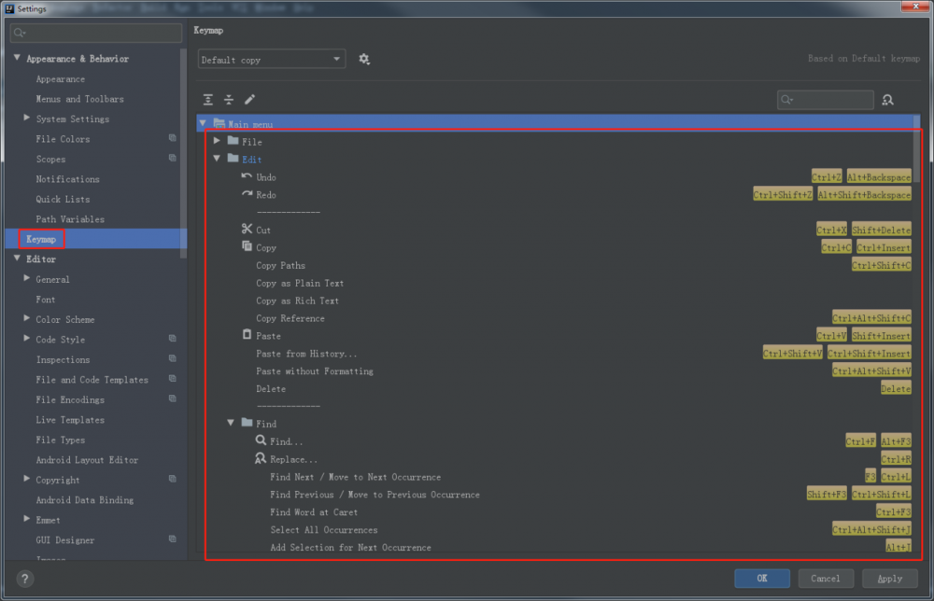Image resolution: width=934 pixels, height=601 pixels.
Task: Open Font settings page
Action: (45, 300)
